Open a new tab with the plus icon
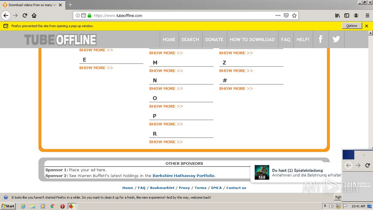This screenshot has height=210, width=373. [70, 5]
